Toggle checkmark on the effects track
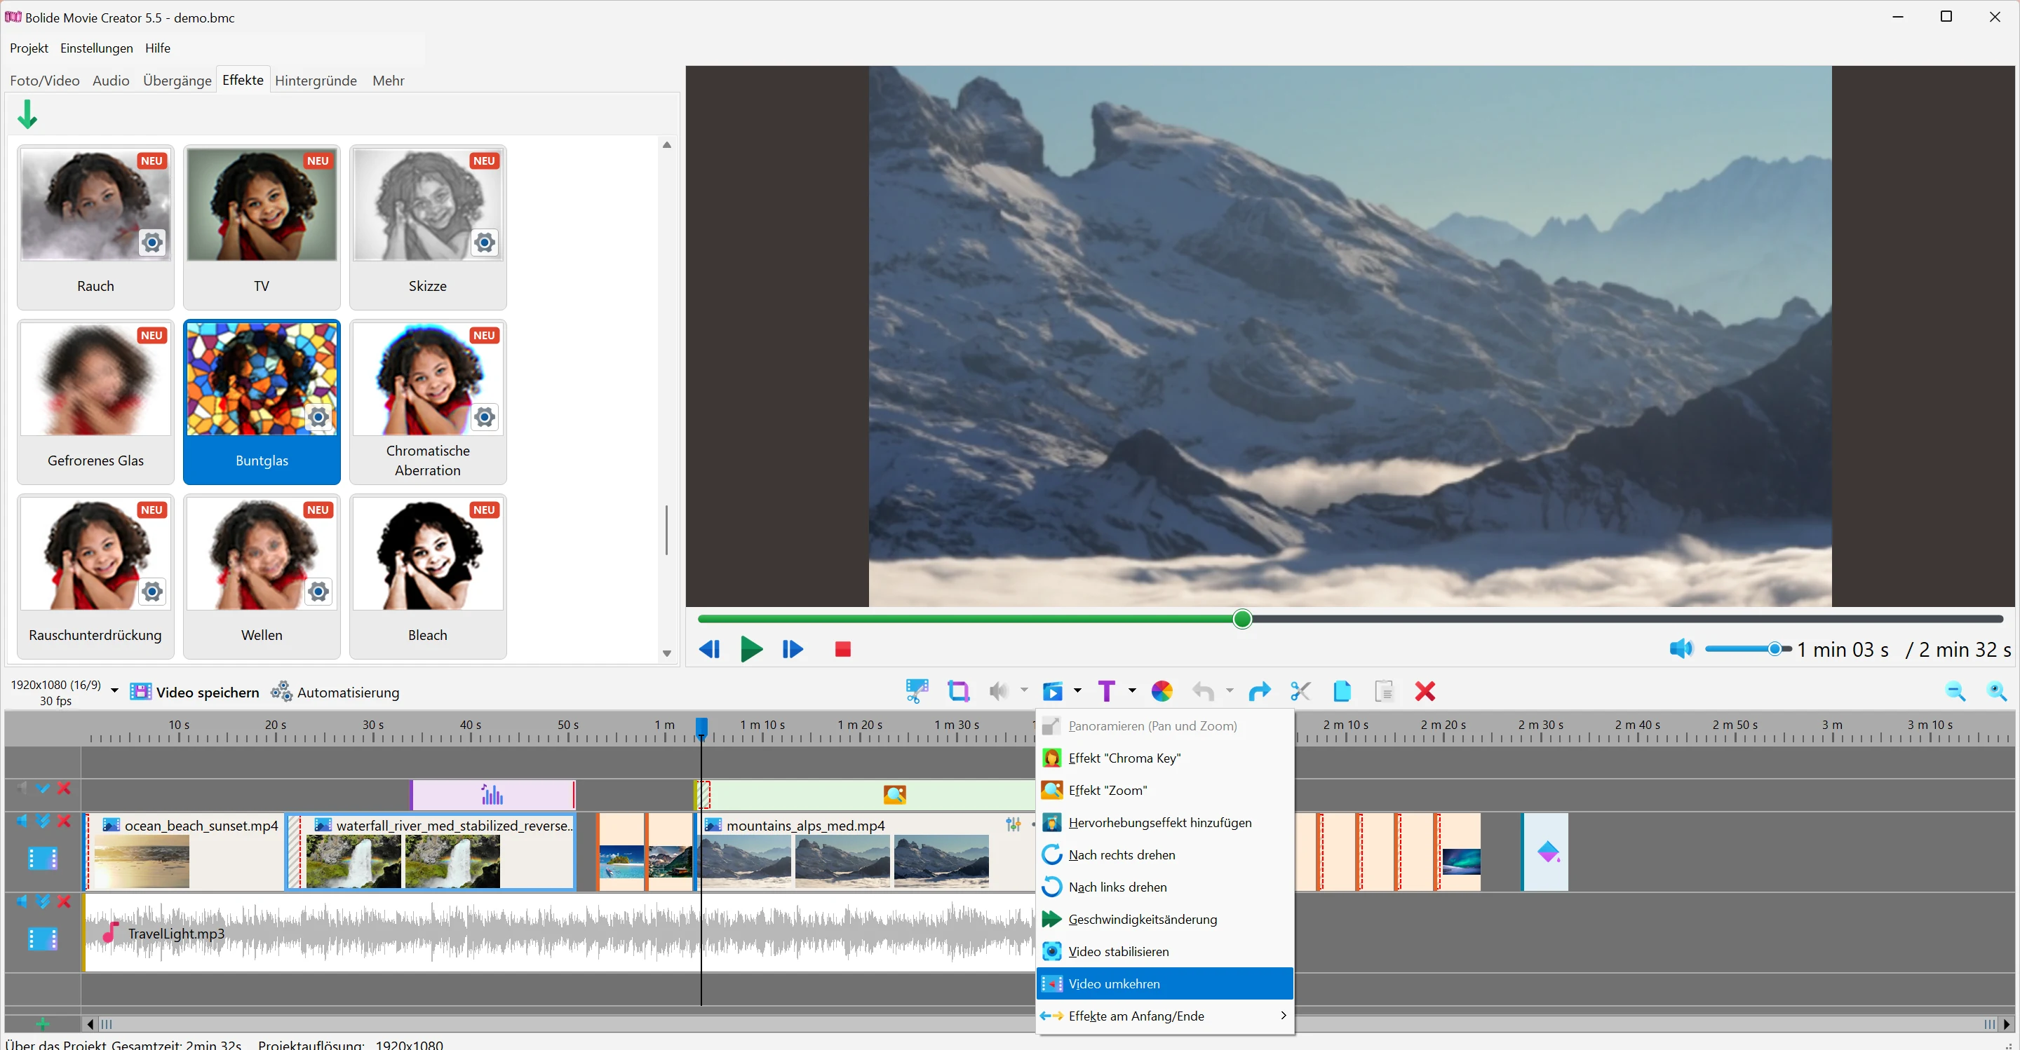This screenshot has height=1050, width=2020. pyautogui.click(x=43, y=788)
